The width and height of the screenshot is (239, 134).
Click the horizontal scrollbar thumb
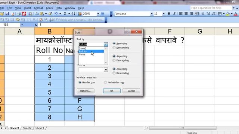pos(183,128)
